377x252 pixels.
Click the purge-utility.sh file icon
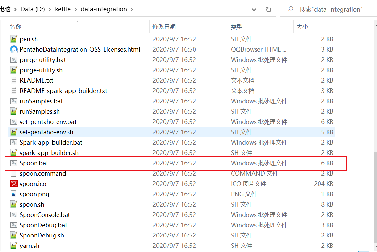[14, 70]
